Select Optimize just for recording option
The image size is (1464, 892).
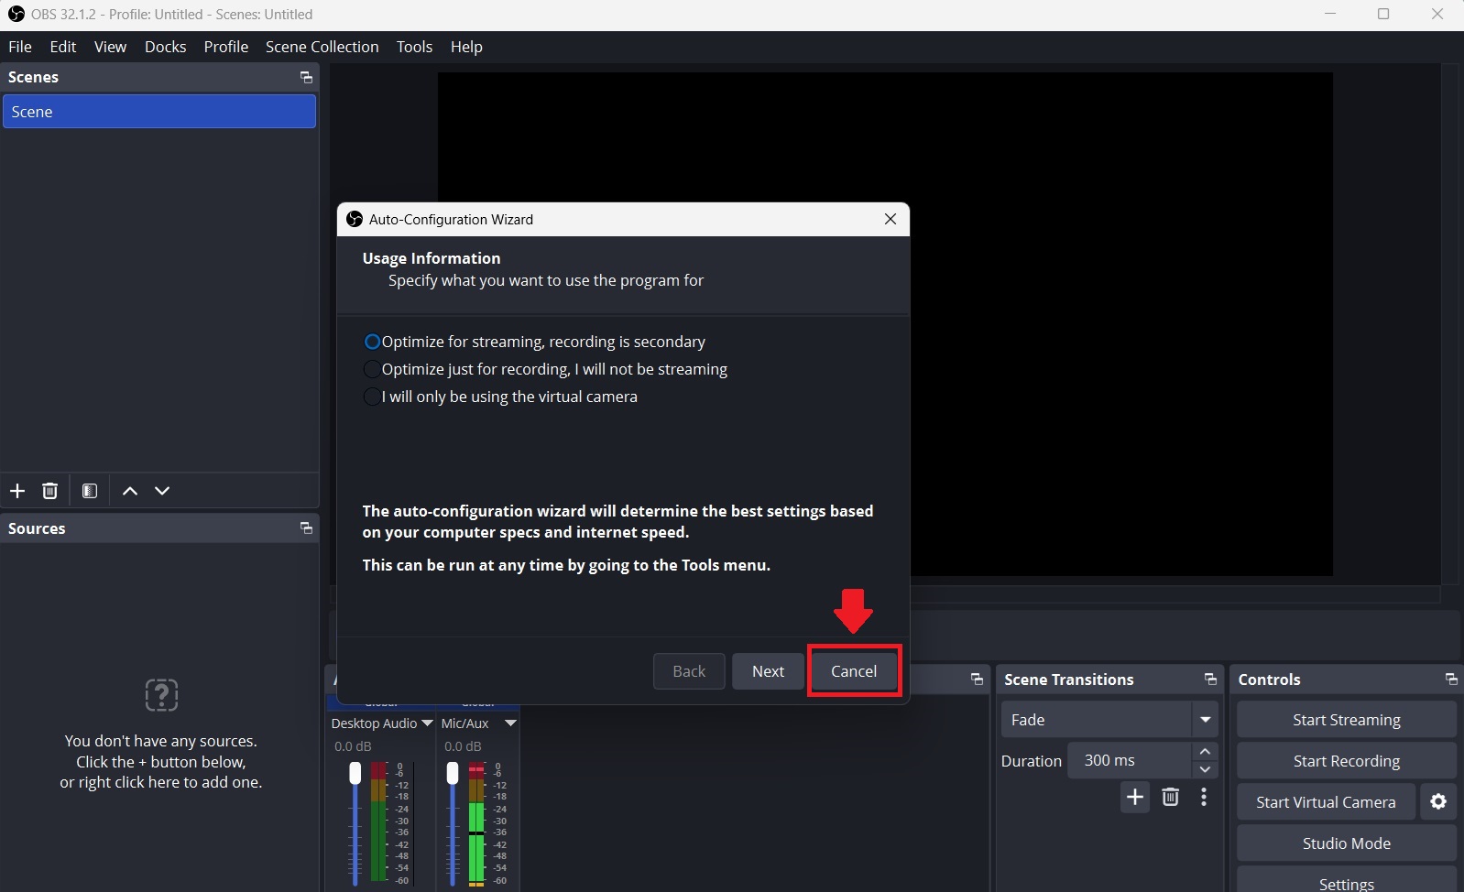pyautogui.click(x=546, y=369)
